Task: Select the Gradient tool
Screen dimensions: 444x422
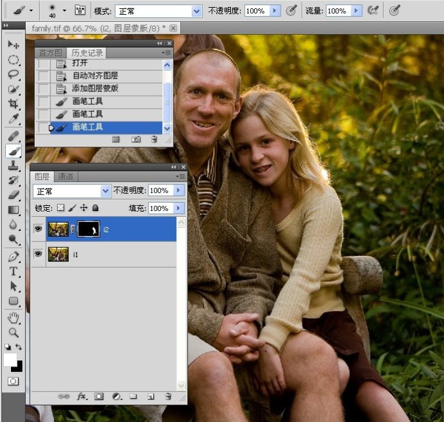Action: tap(14, 210)
